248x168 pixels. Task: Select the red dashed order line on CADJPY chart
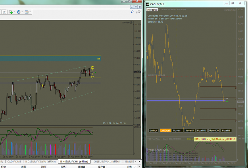pos(192,76)
